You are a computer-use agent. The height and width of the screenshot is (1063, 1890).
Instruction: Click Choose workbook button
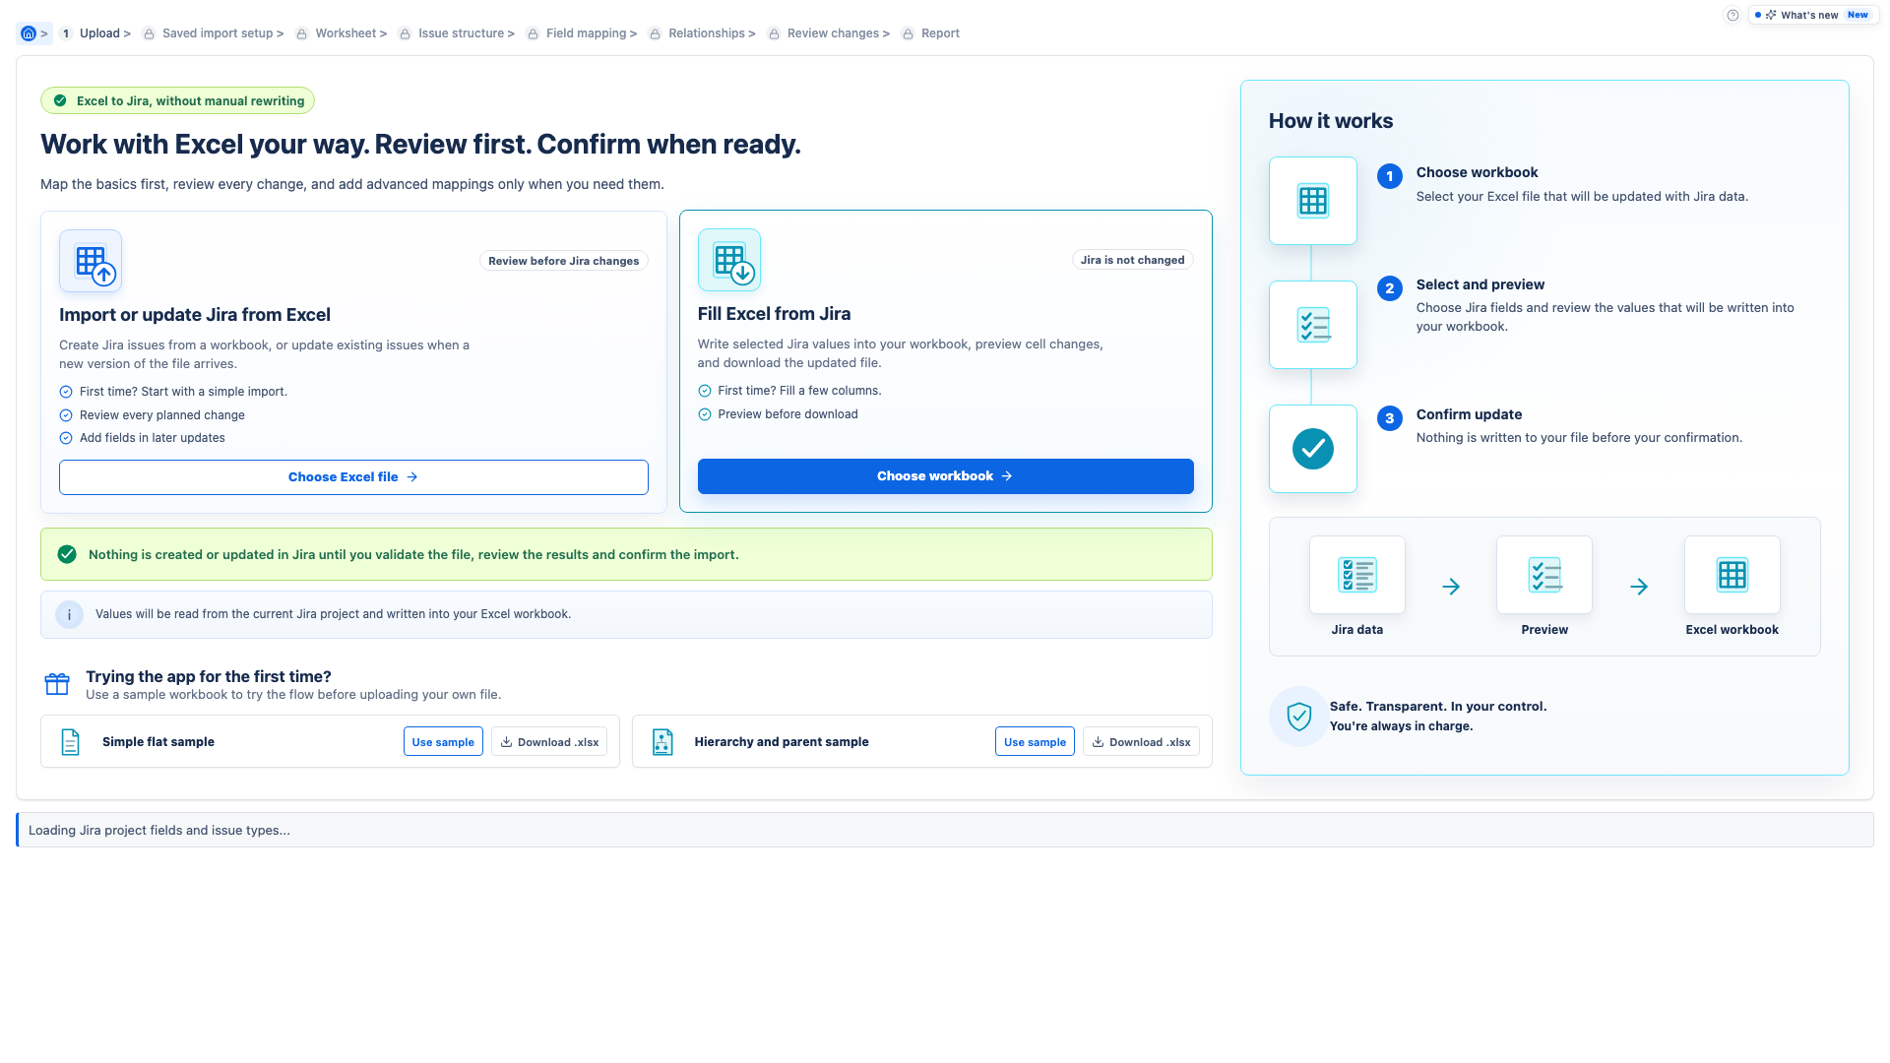point(945,476)
